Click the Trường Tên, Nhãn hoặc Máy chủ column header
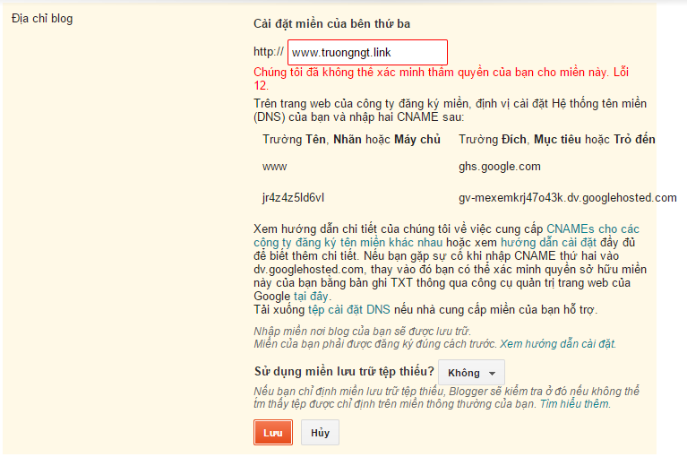Image resolution: width=687 pixels, height=457 pixels. click(351, 139)
